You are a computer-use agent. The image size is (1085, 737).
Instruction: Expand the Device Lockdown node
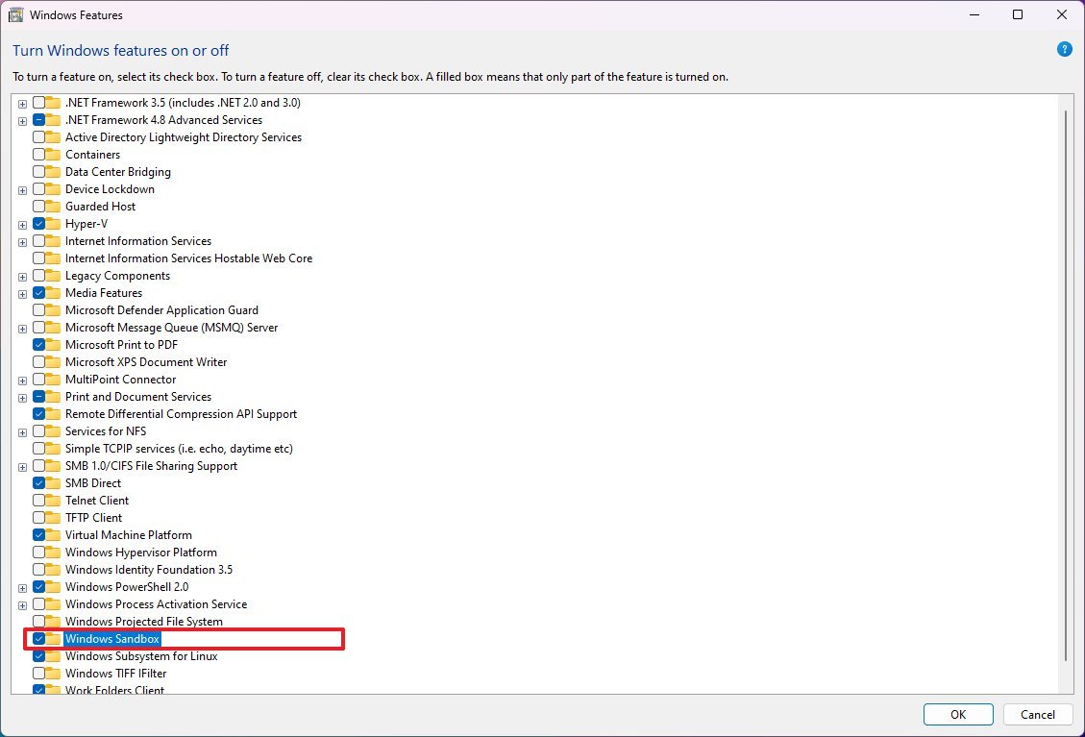[x=22, y=190]
